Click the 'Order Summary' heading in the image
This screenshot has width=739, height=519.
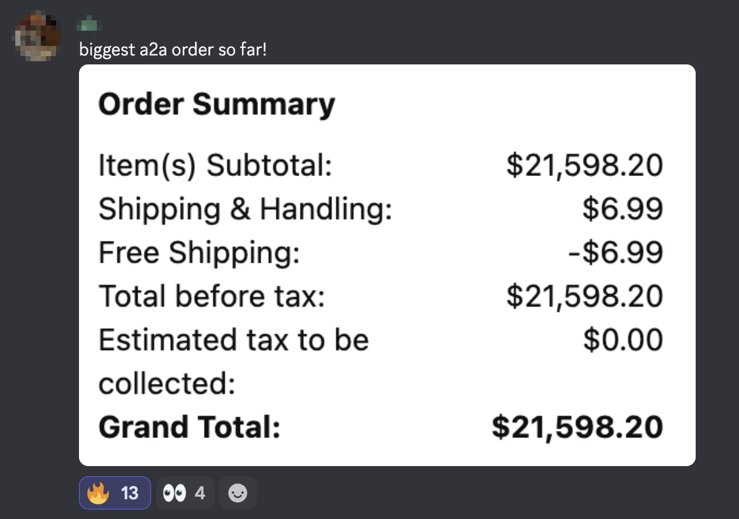[217, 105]
